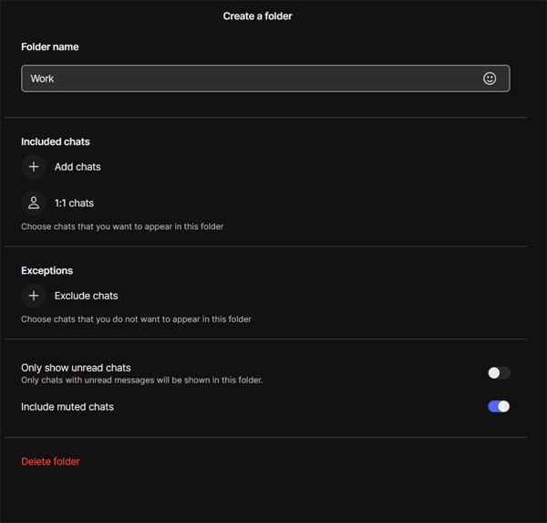The image size is (547, 523).
Task: Open the emoji picker in folder name field
Action: pyautogui.click(x=490, y=78)
